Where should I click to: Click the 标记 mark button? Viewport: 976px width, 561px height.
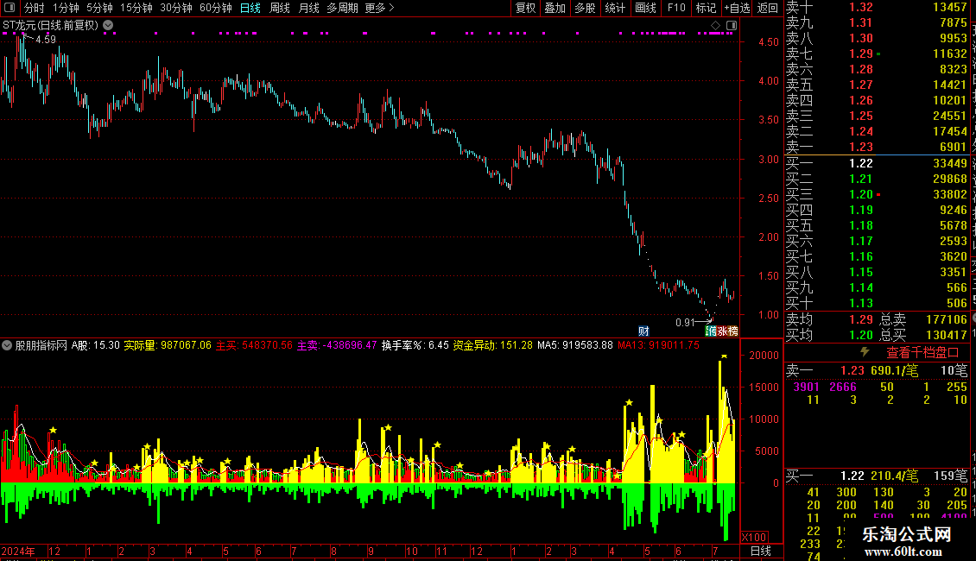click(x=706, y=8)
